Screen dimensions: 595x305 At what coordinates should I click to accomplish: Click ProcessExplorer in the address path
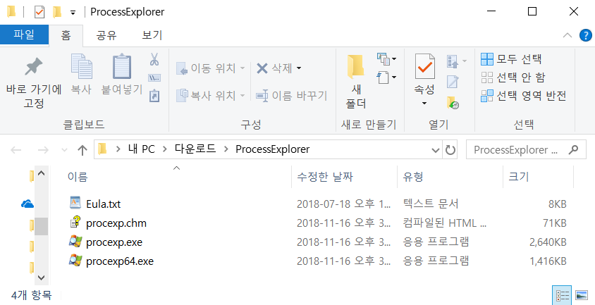pos(272,149)
